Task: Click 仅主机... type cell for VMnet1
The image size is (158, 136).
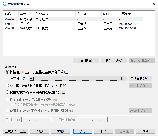Action: (26, 24)
